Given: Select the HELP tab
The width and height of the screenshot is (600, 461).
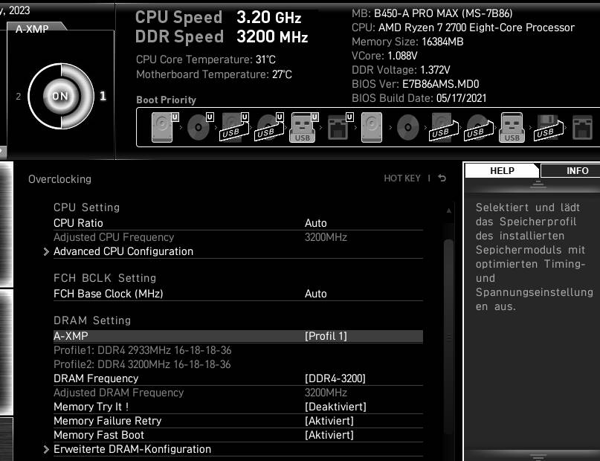Looking at the screenshot, I should coord(502,170).
